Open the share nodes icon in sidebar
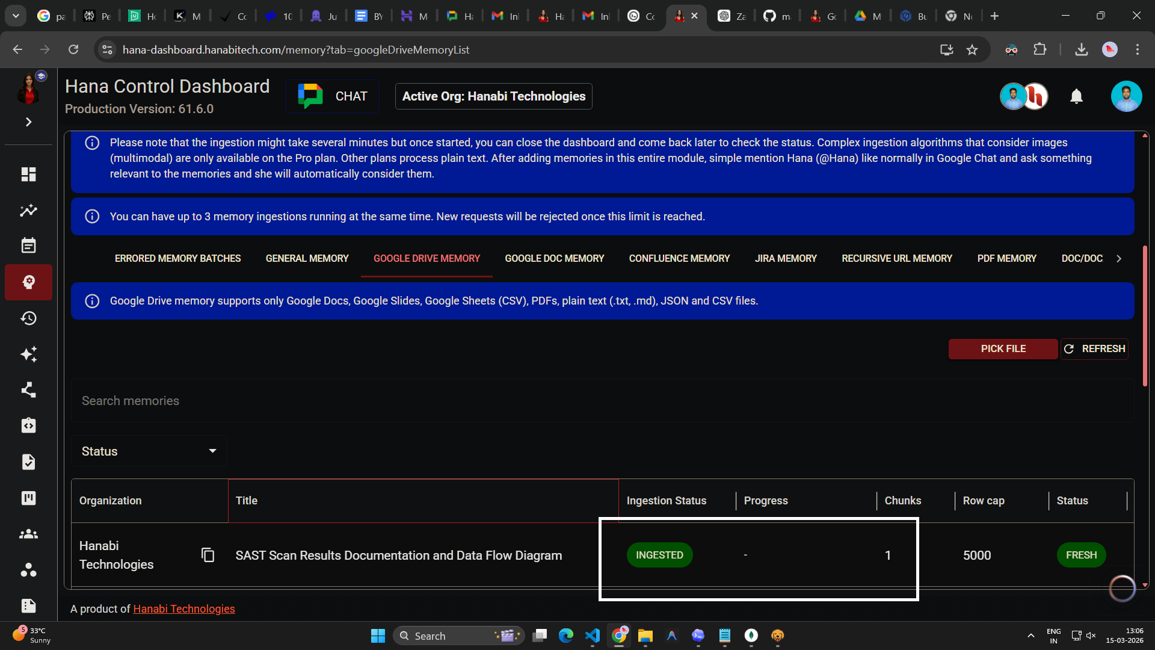1155x650 pixels. pyautogui.click(x=28, y=390)
